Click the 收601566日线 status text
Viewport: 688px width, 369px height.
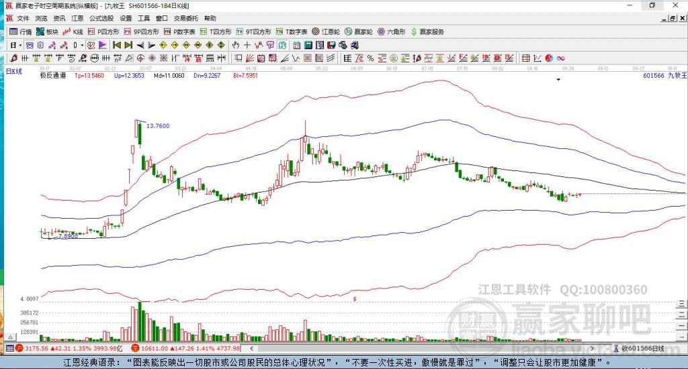[x=643, y=348]
